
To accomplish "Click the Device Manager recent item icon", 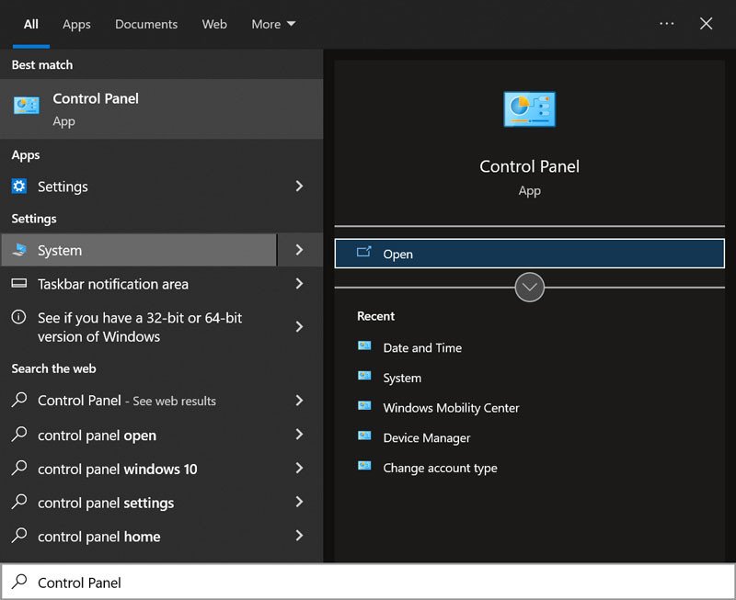I will pyautogui.click(x=365, y=437).
